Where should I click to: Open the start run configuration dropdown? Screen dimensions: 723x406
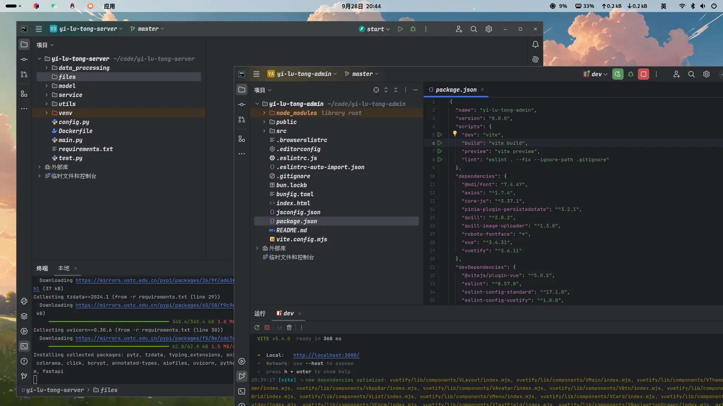[x=375, y=29]
